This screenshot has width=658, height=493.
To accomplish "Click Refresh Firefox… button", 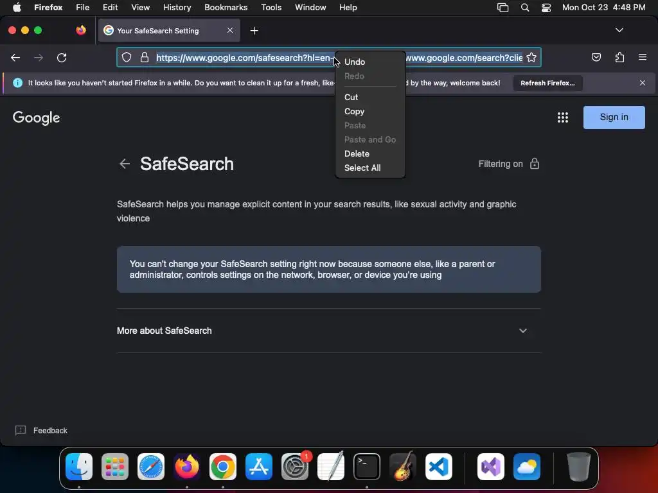I will pyautogui.click(x=547, y=83).
